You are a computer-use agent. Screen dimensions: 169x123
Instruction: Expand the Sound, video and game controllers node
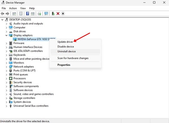coord(6,94)
